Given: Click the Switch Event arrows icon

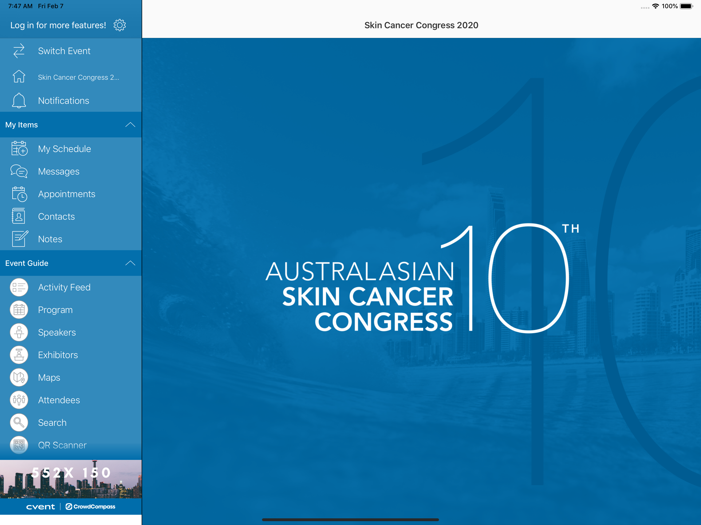Looking at the screenshot, I should pyautogui.click(x=19, y=51).
